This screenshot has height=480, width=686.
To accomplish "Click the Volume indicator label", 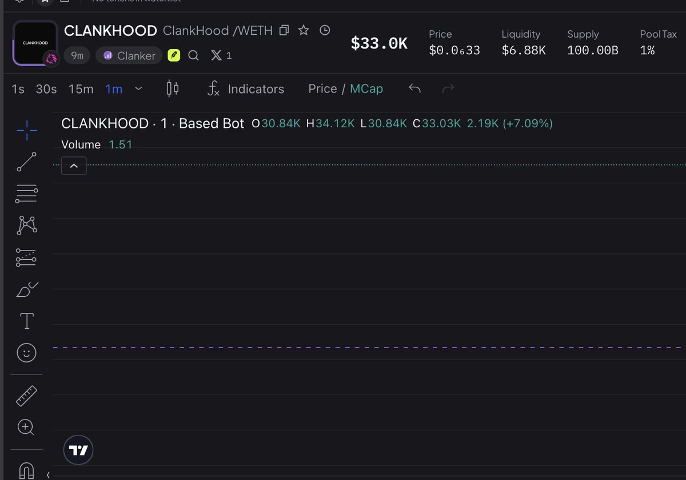I will (x=81, y=144).
